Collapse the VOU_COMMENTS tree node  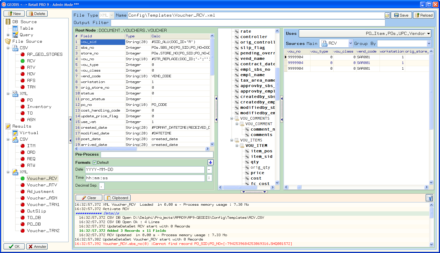[232, 119]
